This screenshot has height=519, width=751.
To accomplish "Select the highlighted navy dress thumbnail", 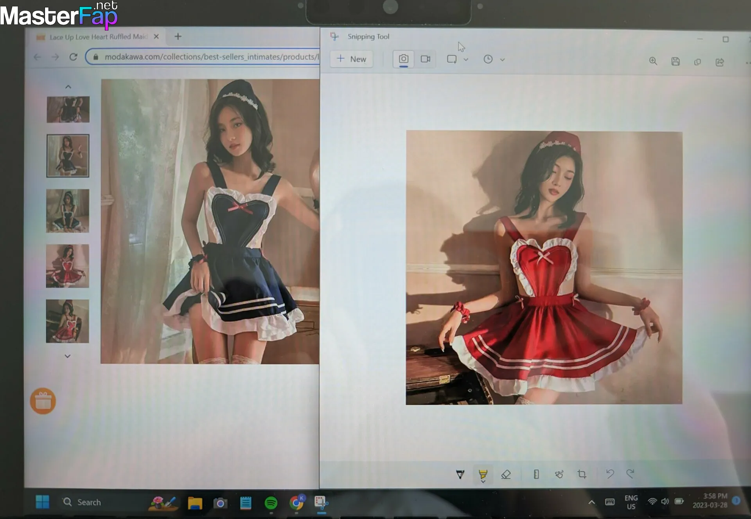I will pyautogui.click(x=68, y=156).
